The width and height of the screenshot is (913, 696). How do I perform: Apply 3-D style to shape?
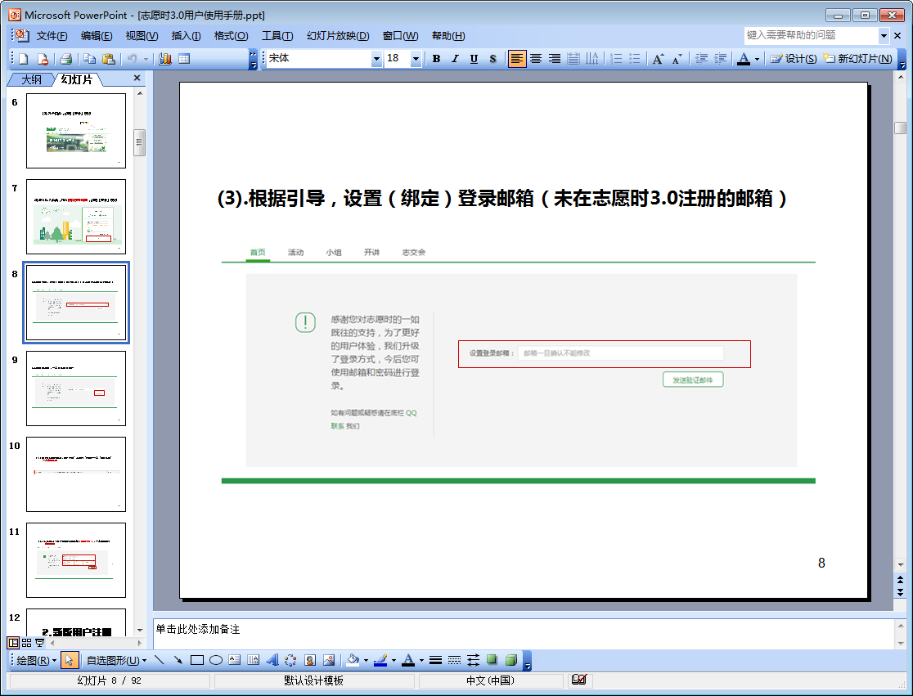(x=511, y=660)
